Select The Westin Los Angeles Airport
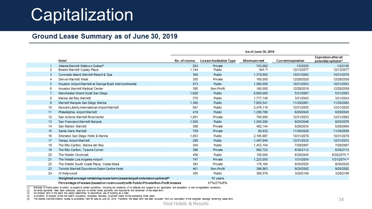The width and height of the screenshot is (372, 209). pos(80,159)
